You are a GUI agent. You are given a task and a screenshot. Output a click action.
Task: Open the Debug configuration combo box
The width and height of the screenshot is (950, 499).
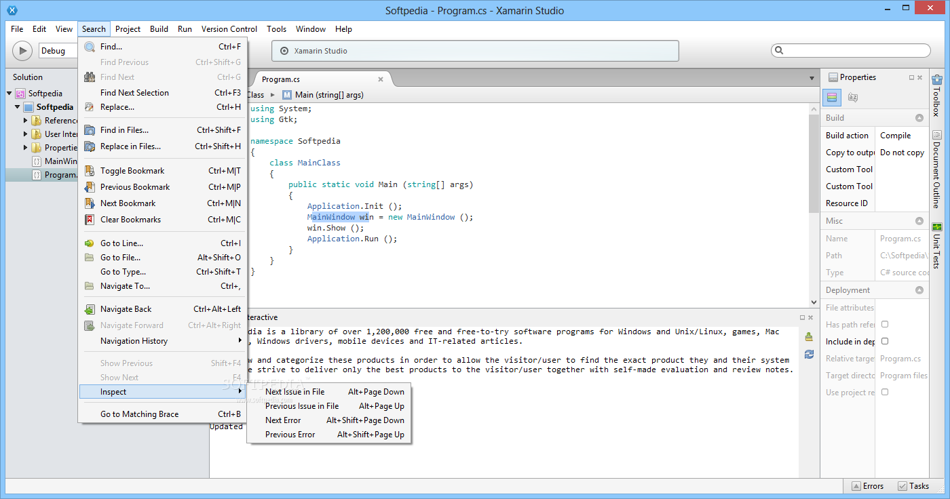(x=58, y=51)
